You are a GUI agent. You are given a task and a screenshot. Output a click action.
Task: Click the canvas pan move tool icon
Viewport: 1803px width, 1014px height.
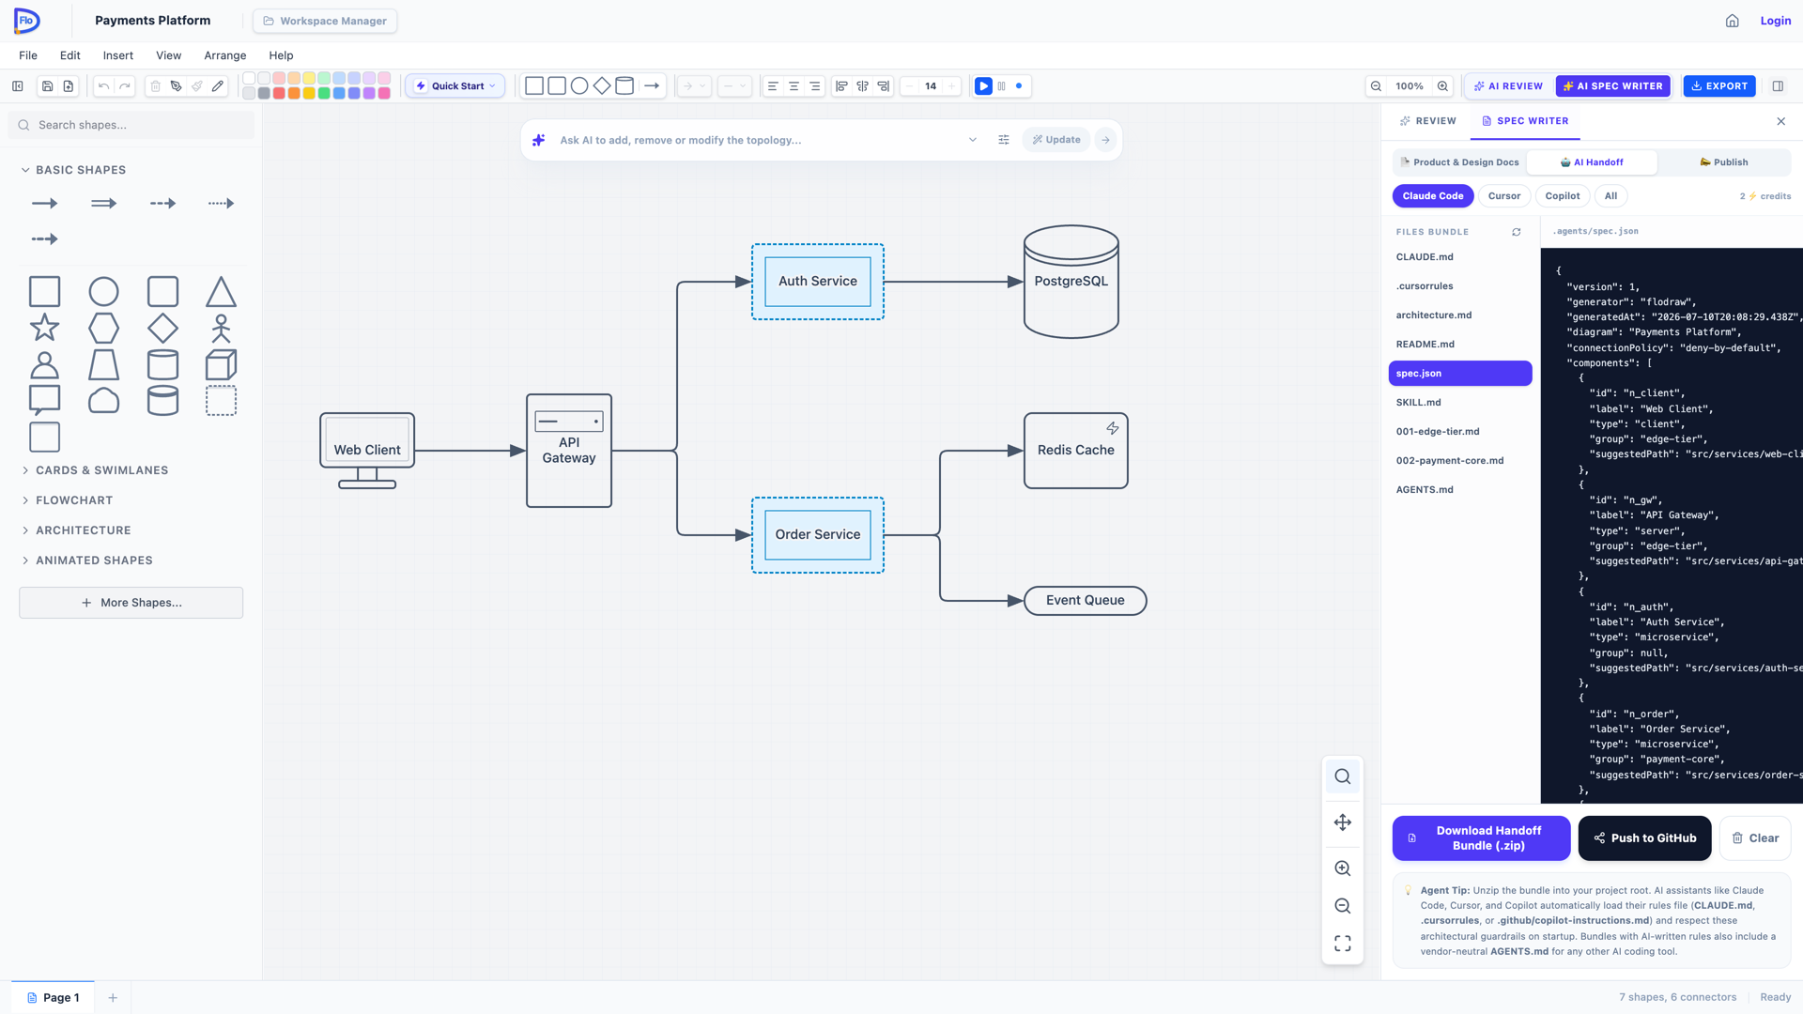pyautogui.click(x=1343, y=822)
